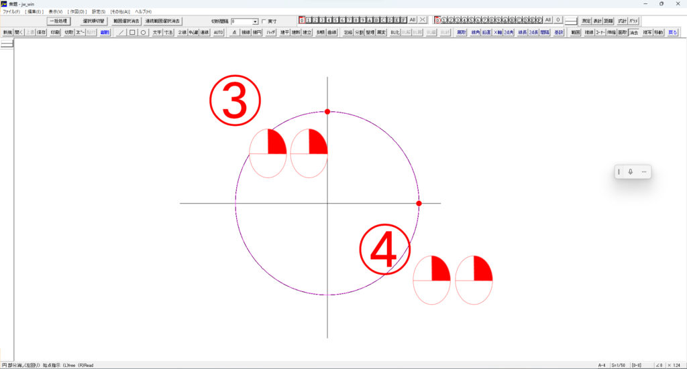Click the three-dot more icon in floating widget

point(644,172)
